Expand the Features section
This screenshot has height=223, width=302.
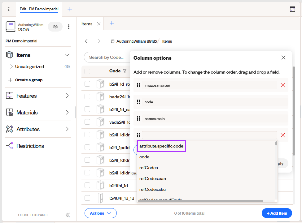(x=67, y=96)
